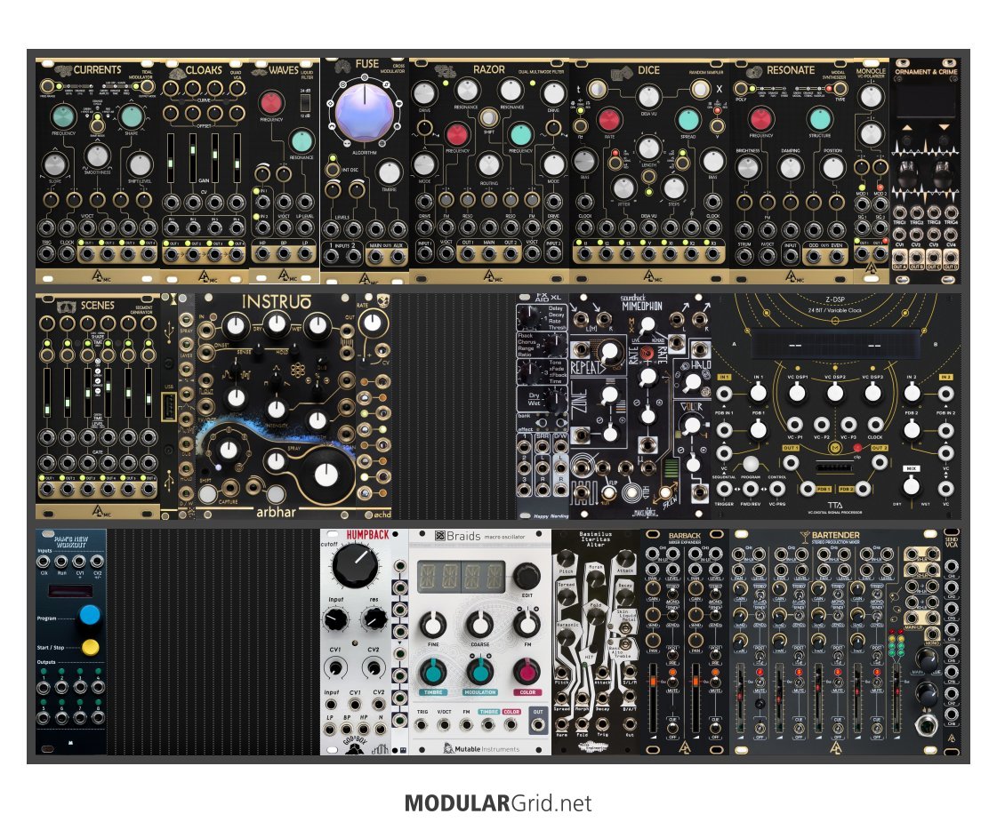The height and width of the screenshot is (822, 997).
Task: Click the "BARTENDER" module title
Action: point(835,535)
